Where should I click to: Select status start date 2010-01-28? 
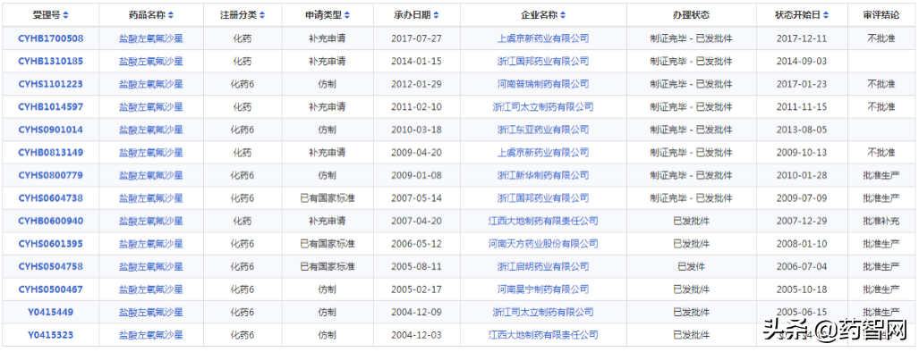coord(802,175)
